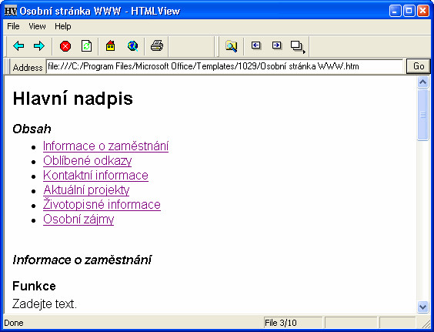Click the Done status text

[x=14, y=323]
